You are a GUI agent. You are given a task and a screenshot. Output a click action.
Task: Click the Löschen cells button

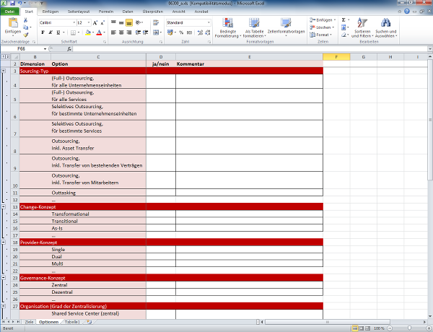click(x=323, y=27)
